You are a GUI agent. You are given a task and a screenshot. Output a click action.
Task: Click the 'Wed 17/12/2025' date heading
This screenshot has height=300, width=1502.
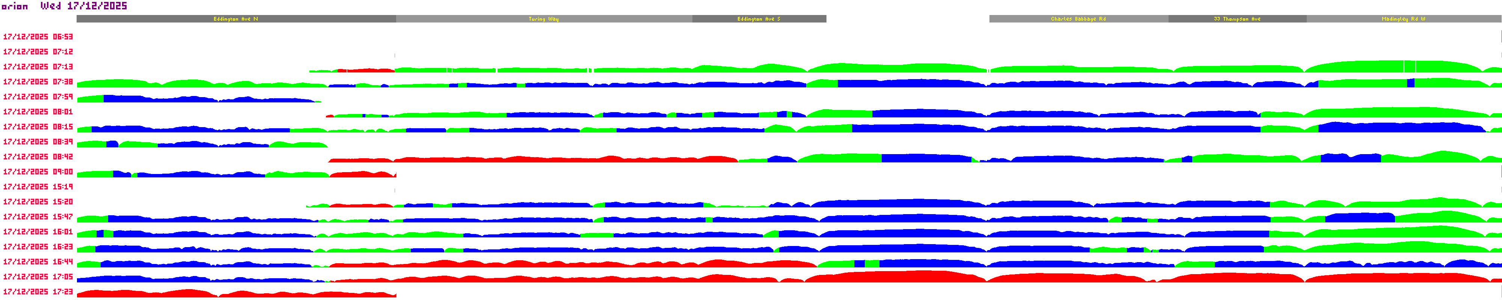tap(83, 6)
